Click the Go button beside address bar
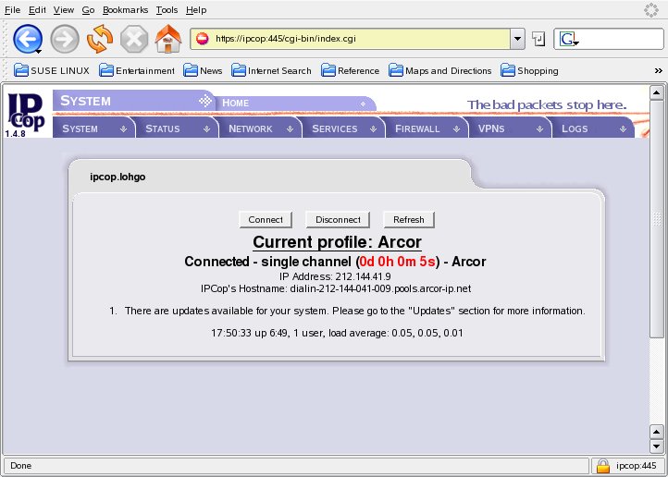668x477 pixels. pos(538,39)
